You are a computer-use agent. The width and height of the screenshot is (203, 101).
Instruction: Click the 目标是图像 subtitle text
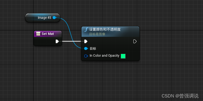tap(97, 34)
